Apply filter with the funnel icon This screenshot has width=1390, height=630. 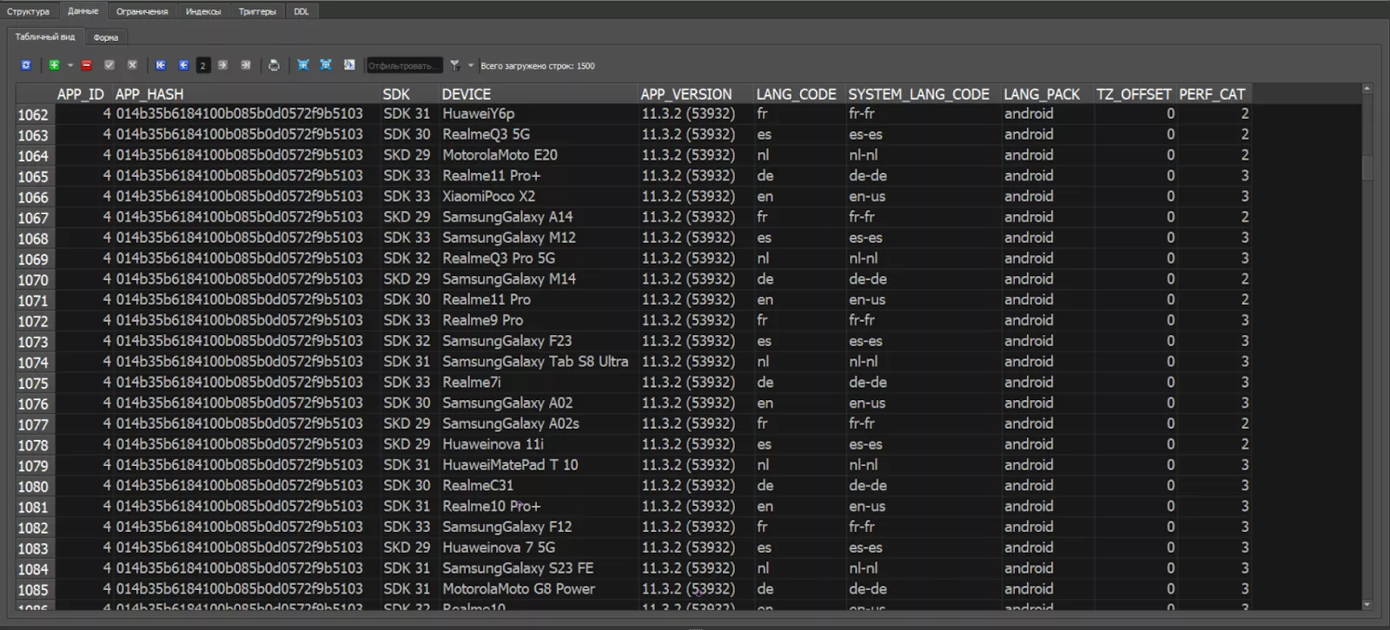455,65
